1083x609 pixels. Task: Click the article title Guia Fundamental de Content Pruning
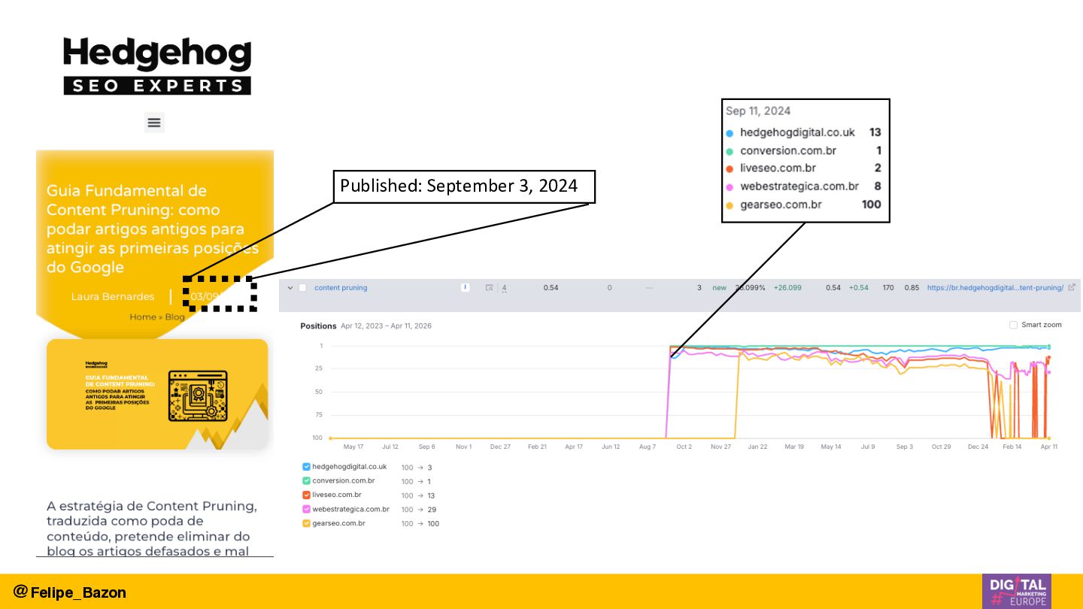coord(153,229)
